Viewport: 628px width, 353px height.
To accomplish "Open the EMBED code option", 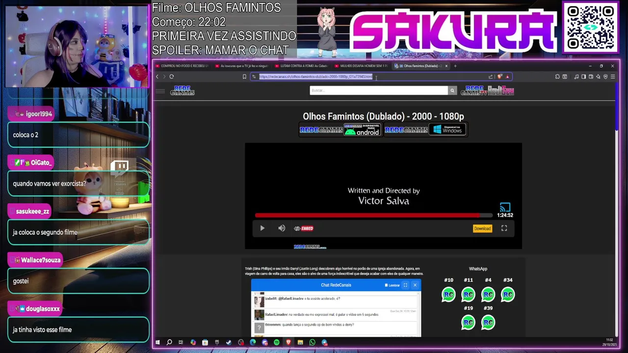I will 304,228.
